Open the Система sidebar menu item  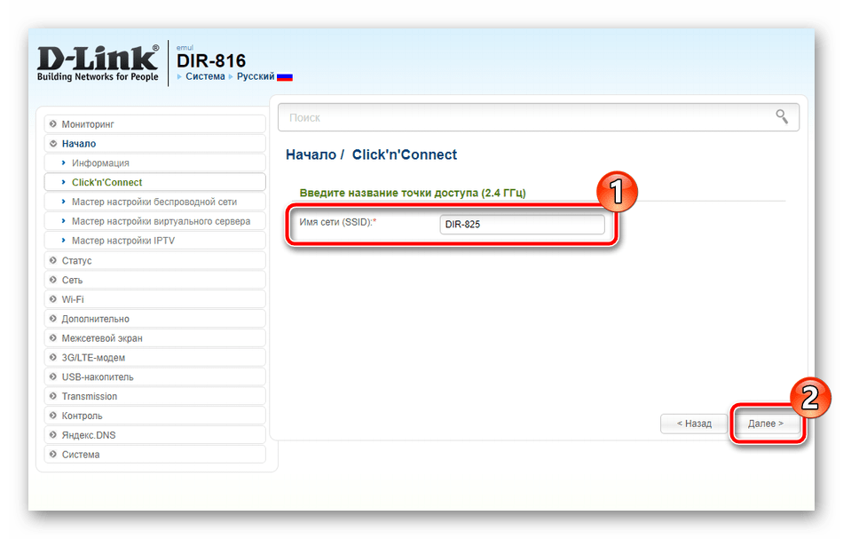[x=154, y=454]
